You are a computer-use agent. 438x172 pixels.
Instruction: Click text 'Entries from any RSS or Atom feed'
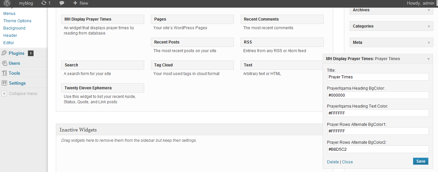(274, 51)
